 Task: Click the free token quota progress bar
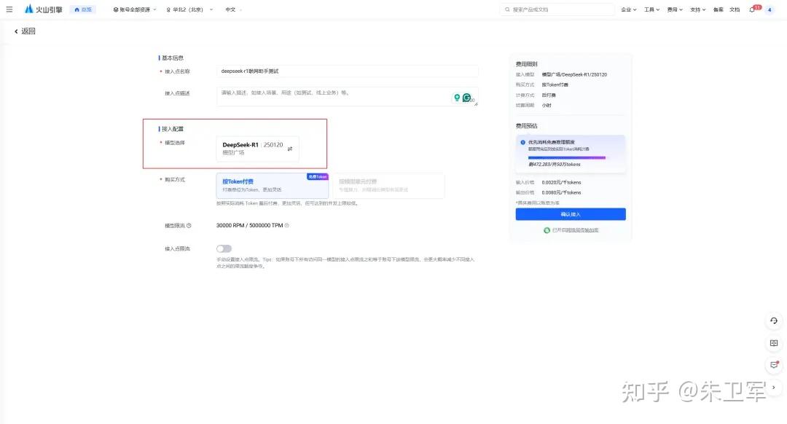tap(567, 157)
